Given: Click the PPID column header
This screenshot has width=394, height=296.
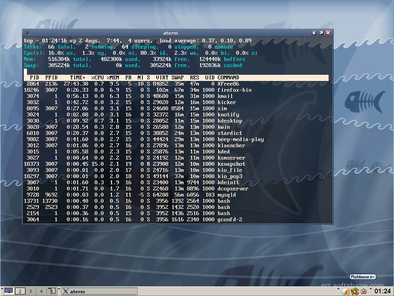Looking at the screenshot, I should 51,77.
